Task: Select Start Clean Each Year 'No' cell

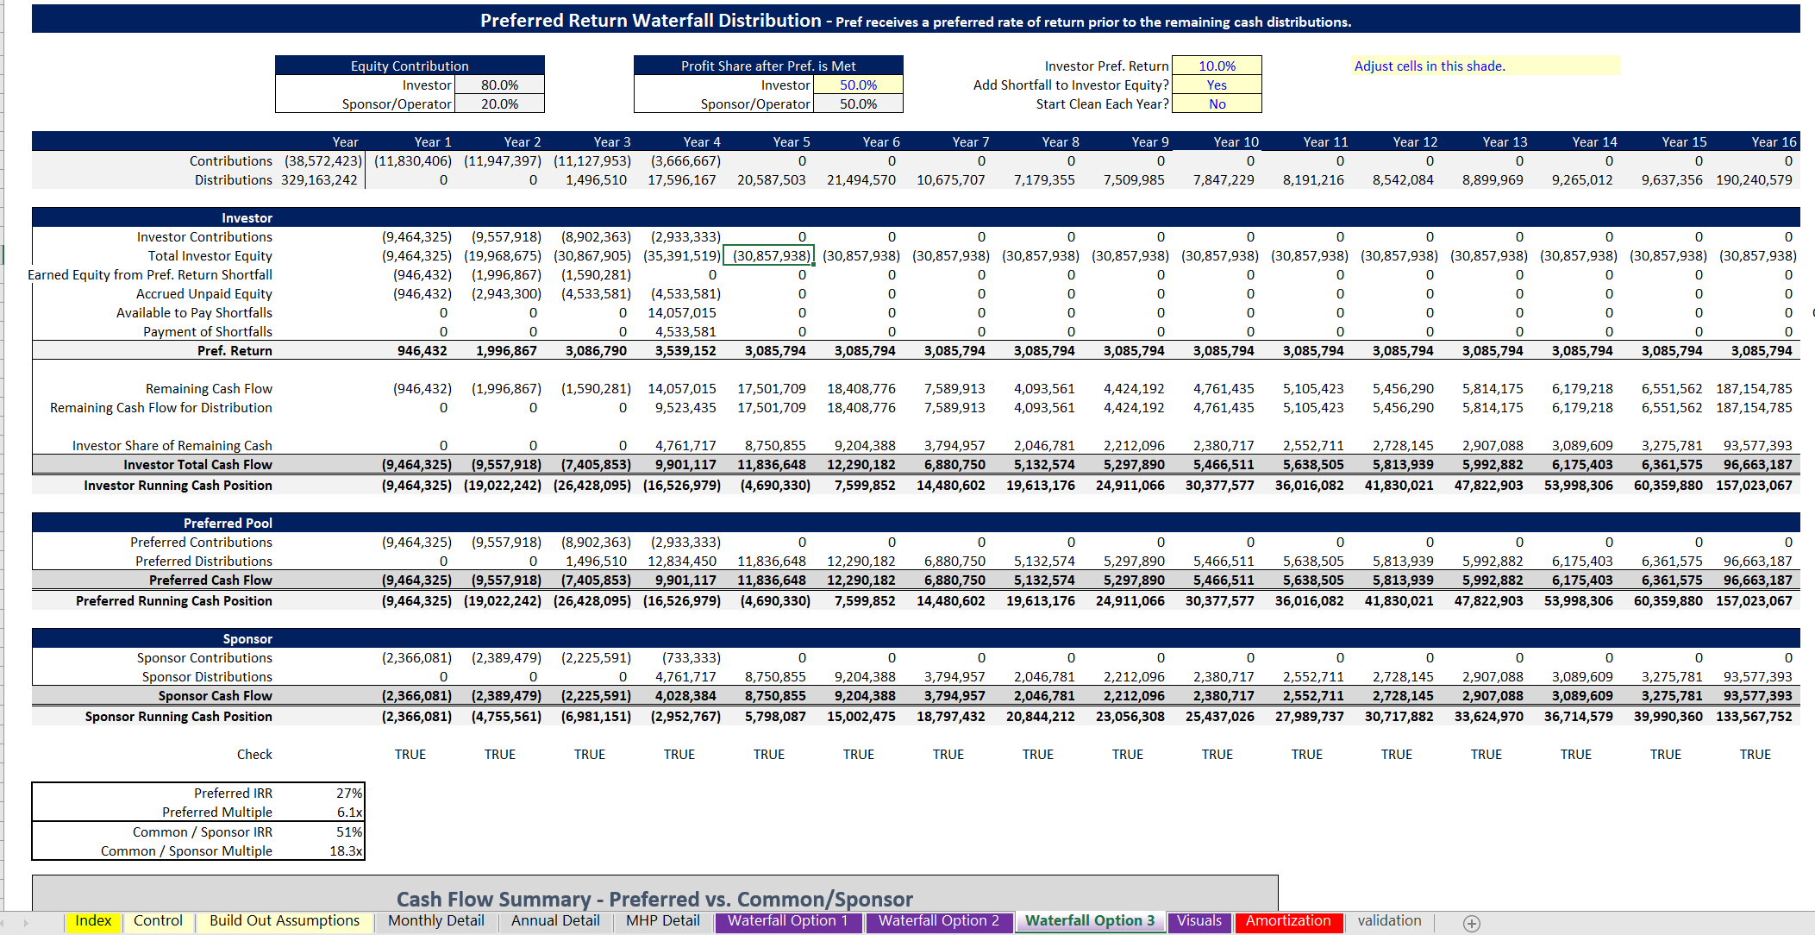Action: 1217,104
